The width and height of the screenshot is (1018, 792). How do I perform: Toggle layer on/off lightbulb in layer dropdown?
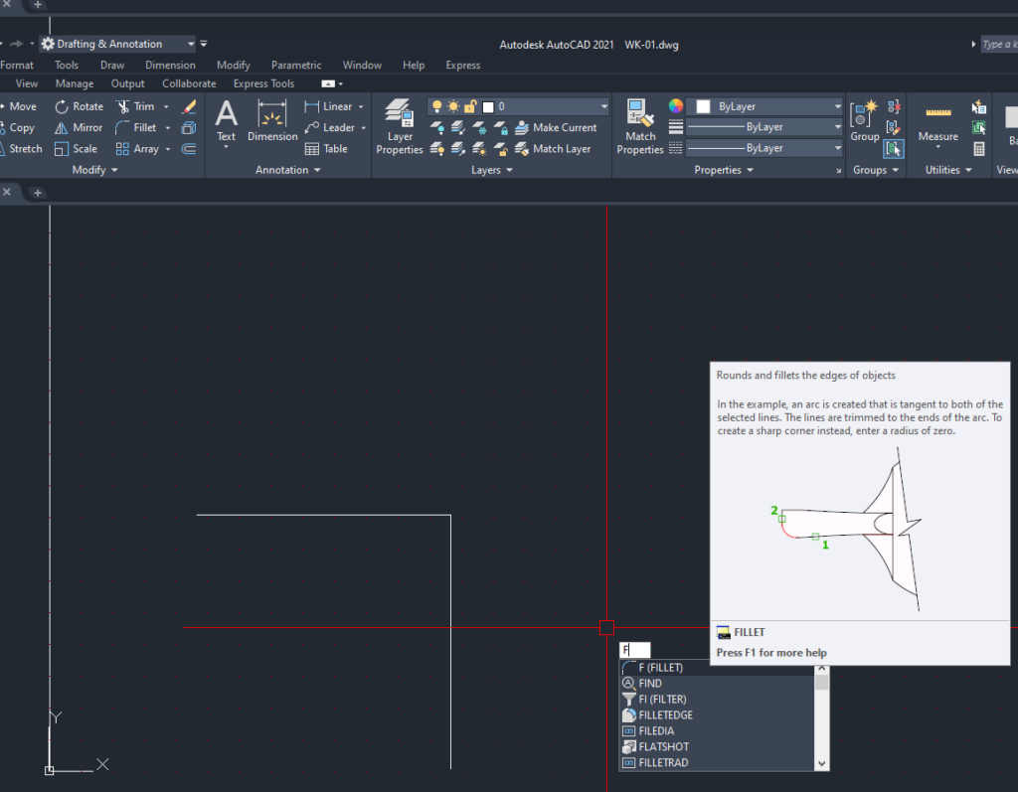pyautogui.click(x=436, y=106)
